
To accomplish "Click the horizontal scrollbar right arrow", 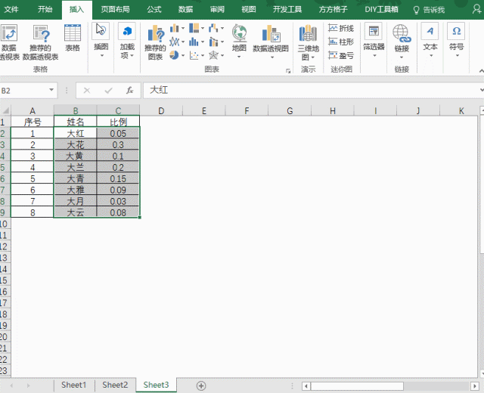I will click(475, 386).
